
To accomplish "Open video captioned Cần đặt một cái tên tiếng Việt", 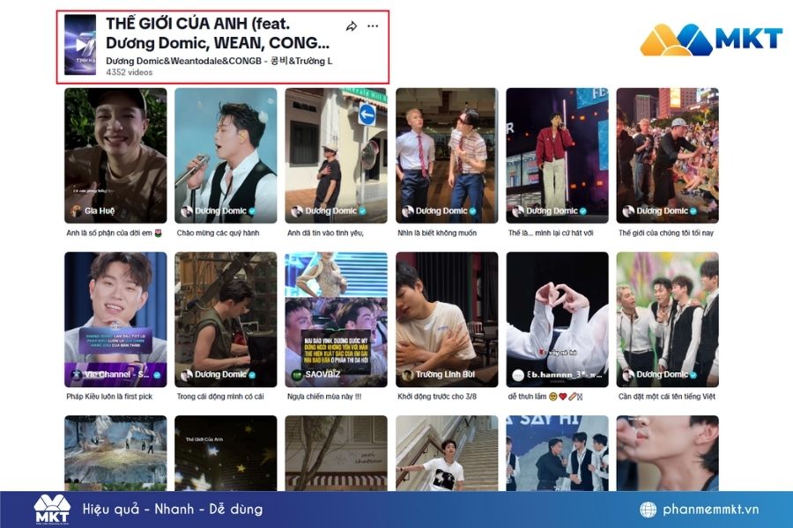I will tap(667, 319).
